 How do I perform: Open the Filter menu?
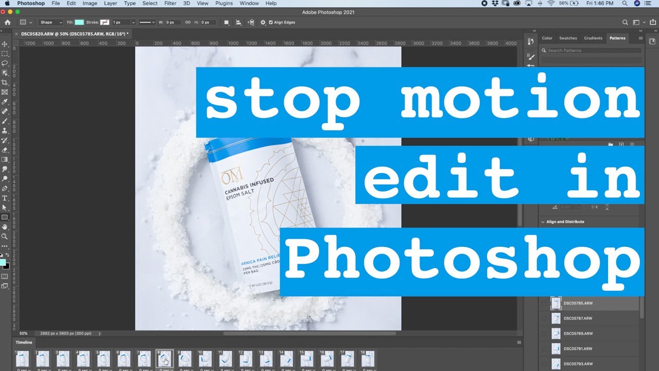(170, 3)
